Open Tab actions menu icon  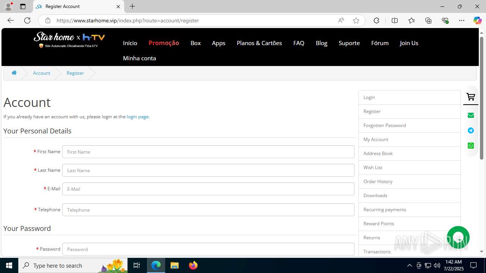tap(23, 6)
